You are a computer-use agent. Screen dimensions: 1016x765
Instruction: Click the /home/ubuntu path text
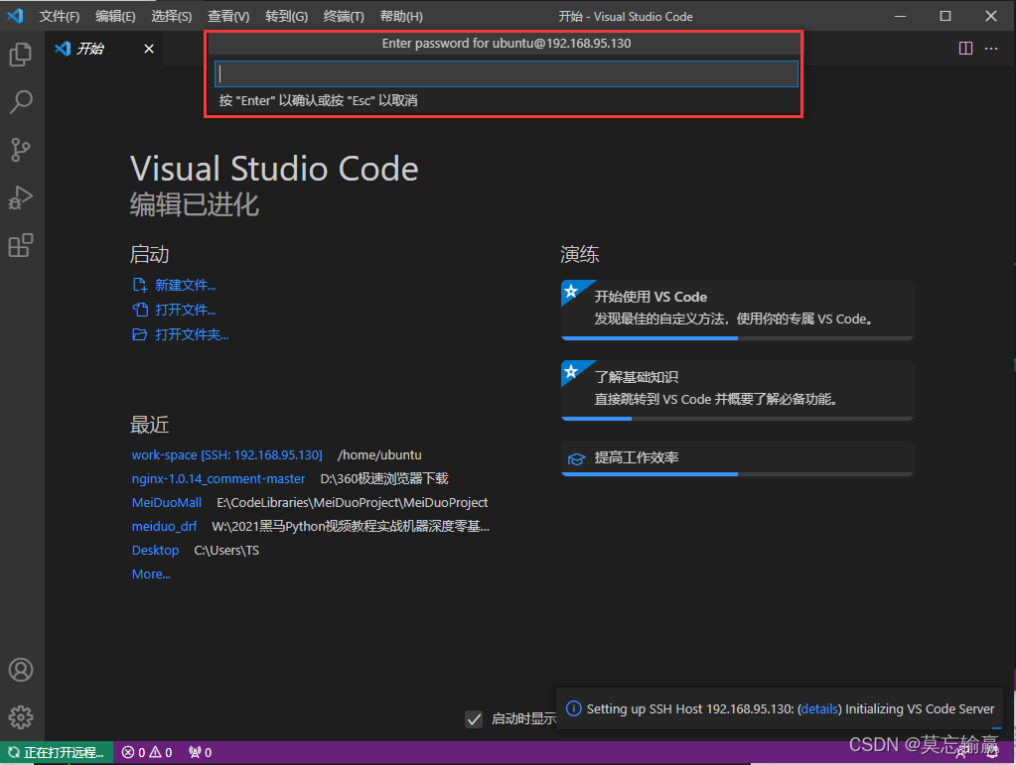379,455
